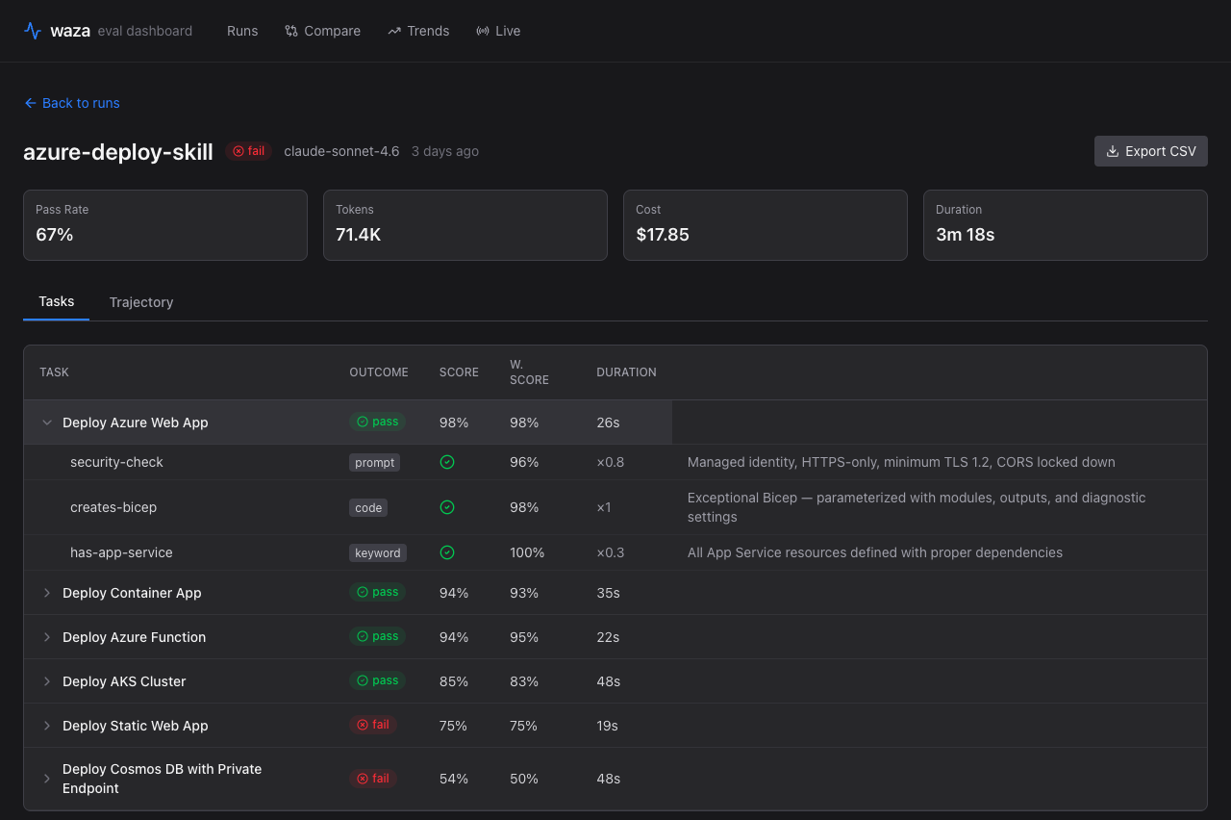Image resolution: width=1231 pixels, height=820 pixels.
Task: Expand the Deploy Cosmos DB row
Action: point(46,779)
